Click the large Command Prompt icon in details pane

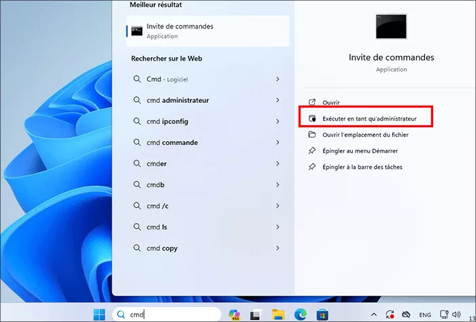pos(391,27)
